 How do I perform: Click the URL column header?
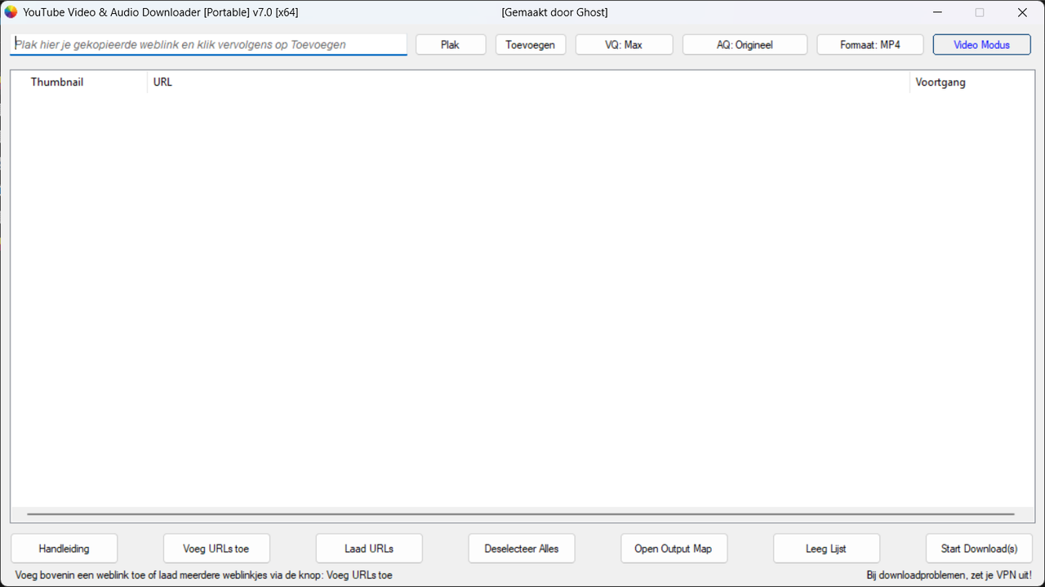coord(528,82)
